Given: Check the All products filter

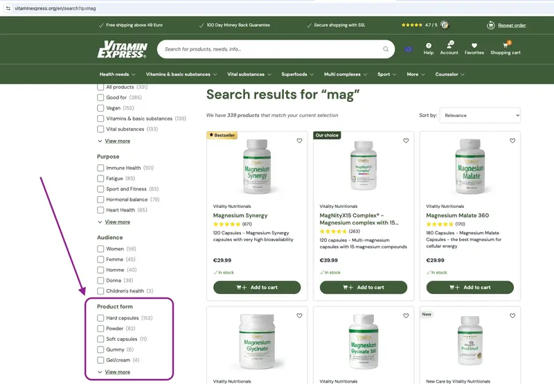Looking at the screenshot, I should pos(100,87).
